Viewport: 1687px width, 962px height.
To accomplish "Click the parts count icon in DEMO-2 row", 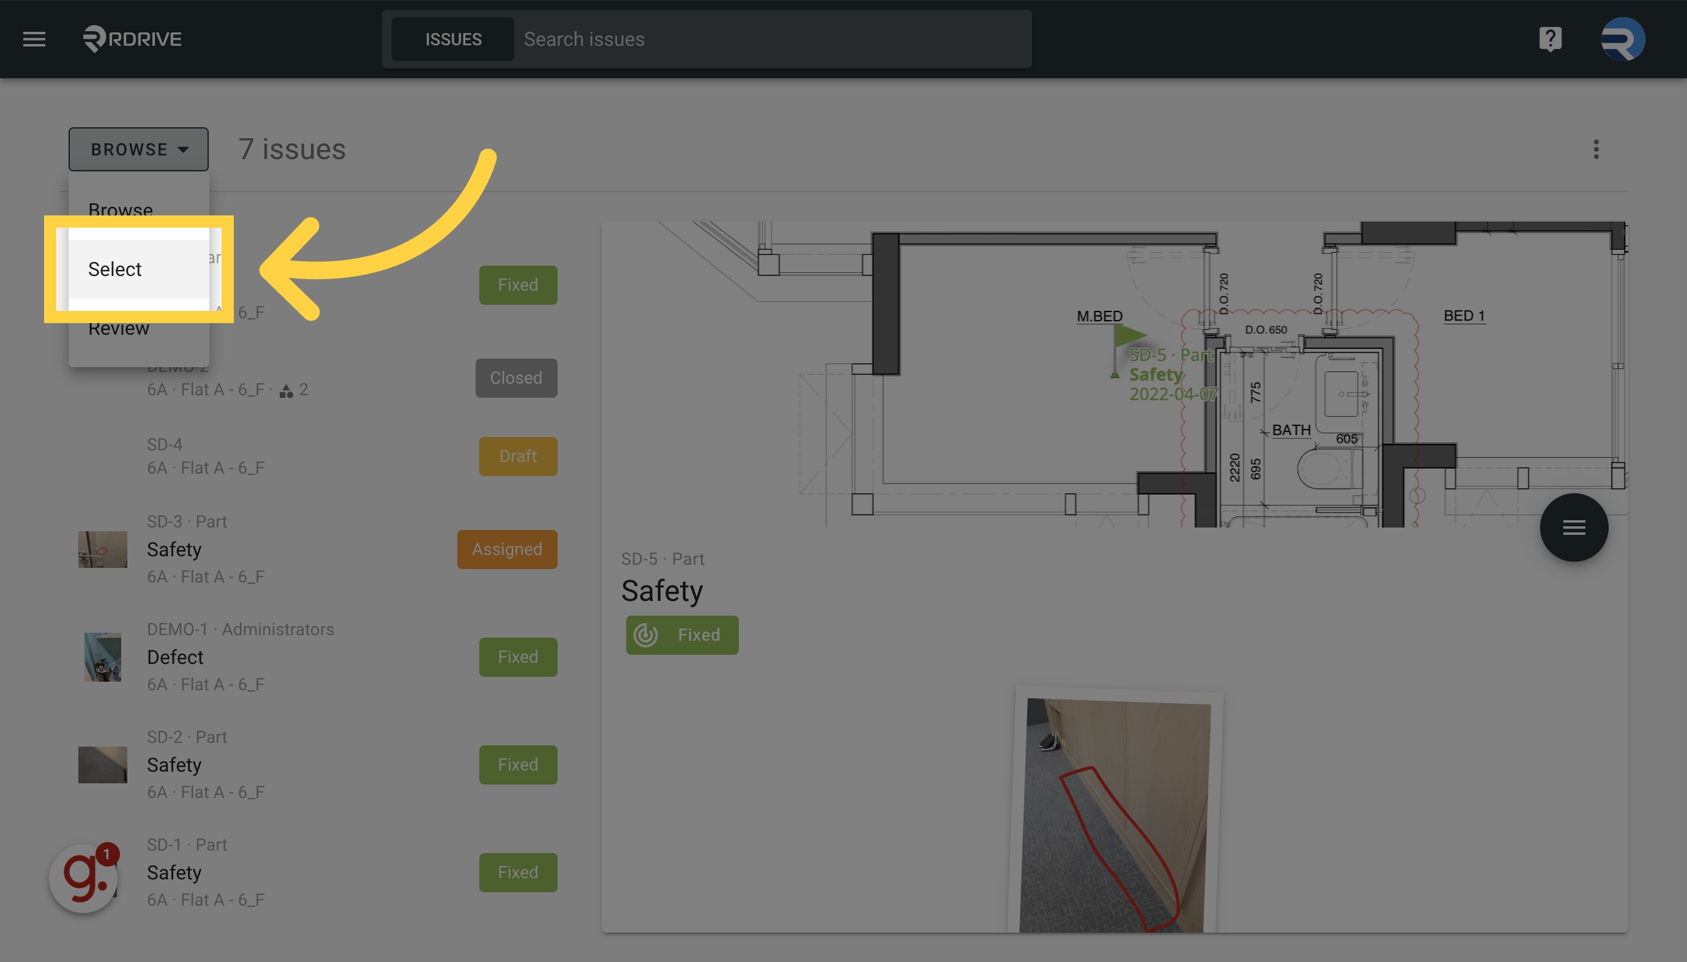I will point(286,390).
